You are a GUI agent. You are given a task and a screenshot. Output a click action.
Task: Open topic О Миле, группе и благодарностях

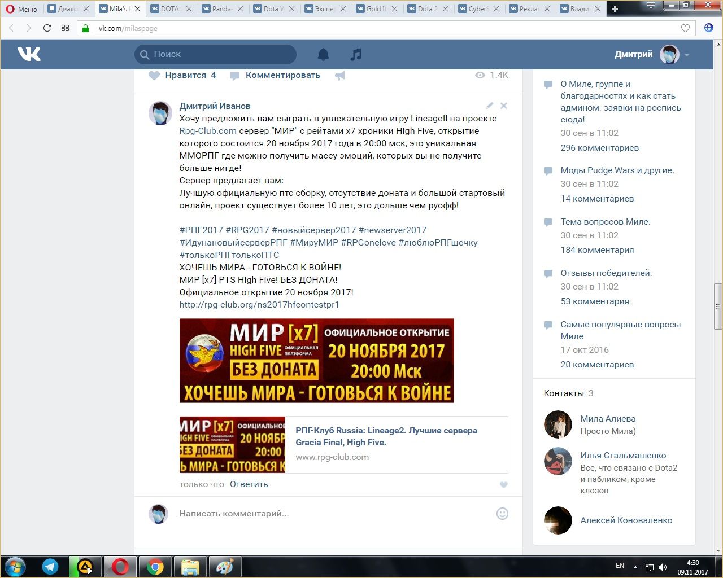pos(621,102)
